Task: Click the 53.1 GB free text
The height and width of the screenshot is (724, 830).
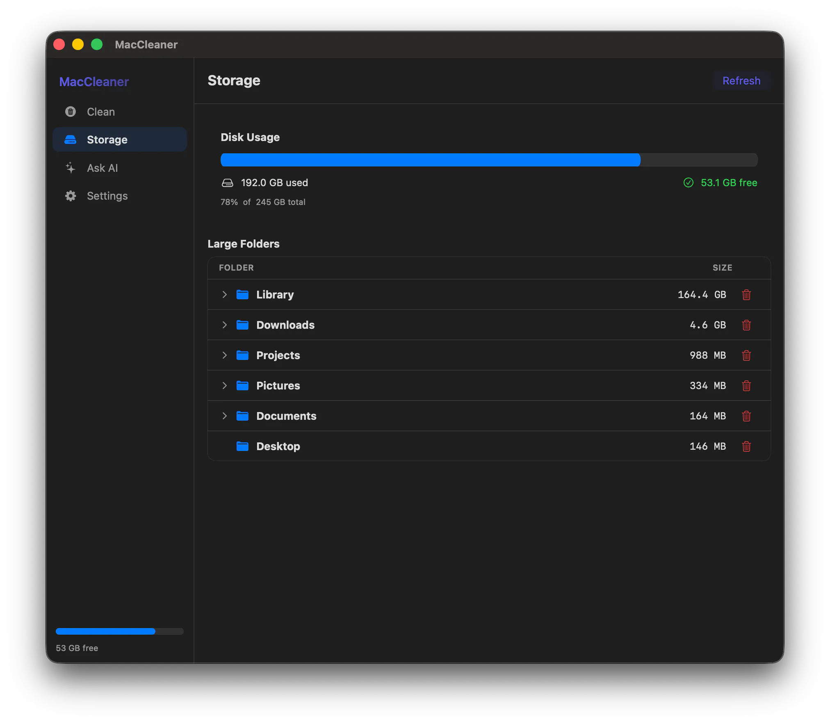Action: click(729, 183)
